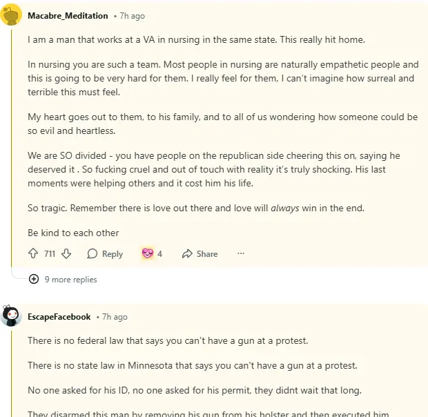Click the italicized word "always"
The height and width of the screenshot is (417, 428).
[x=284, y=208]
